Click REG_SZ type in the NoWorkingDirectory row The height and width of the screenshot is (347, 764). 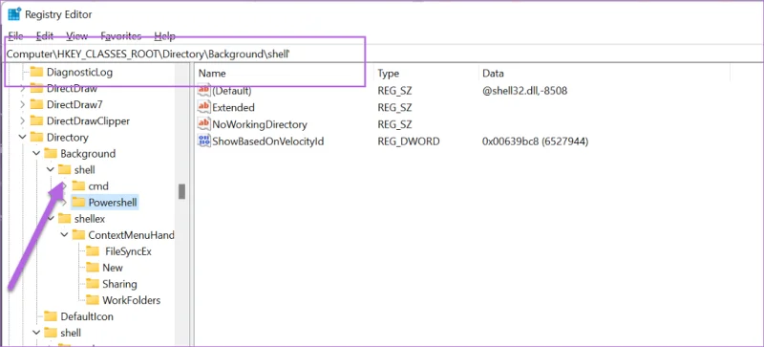(394, 124)
